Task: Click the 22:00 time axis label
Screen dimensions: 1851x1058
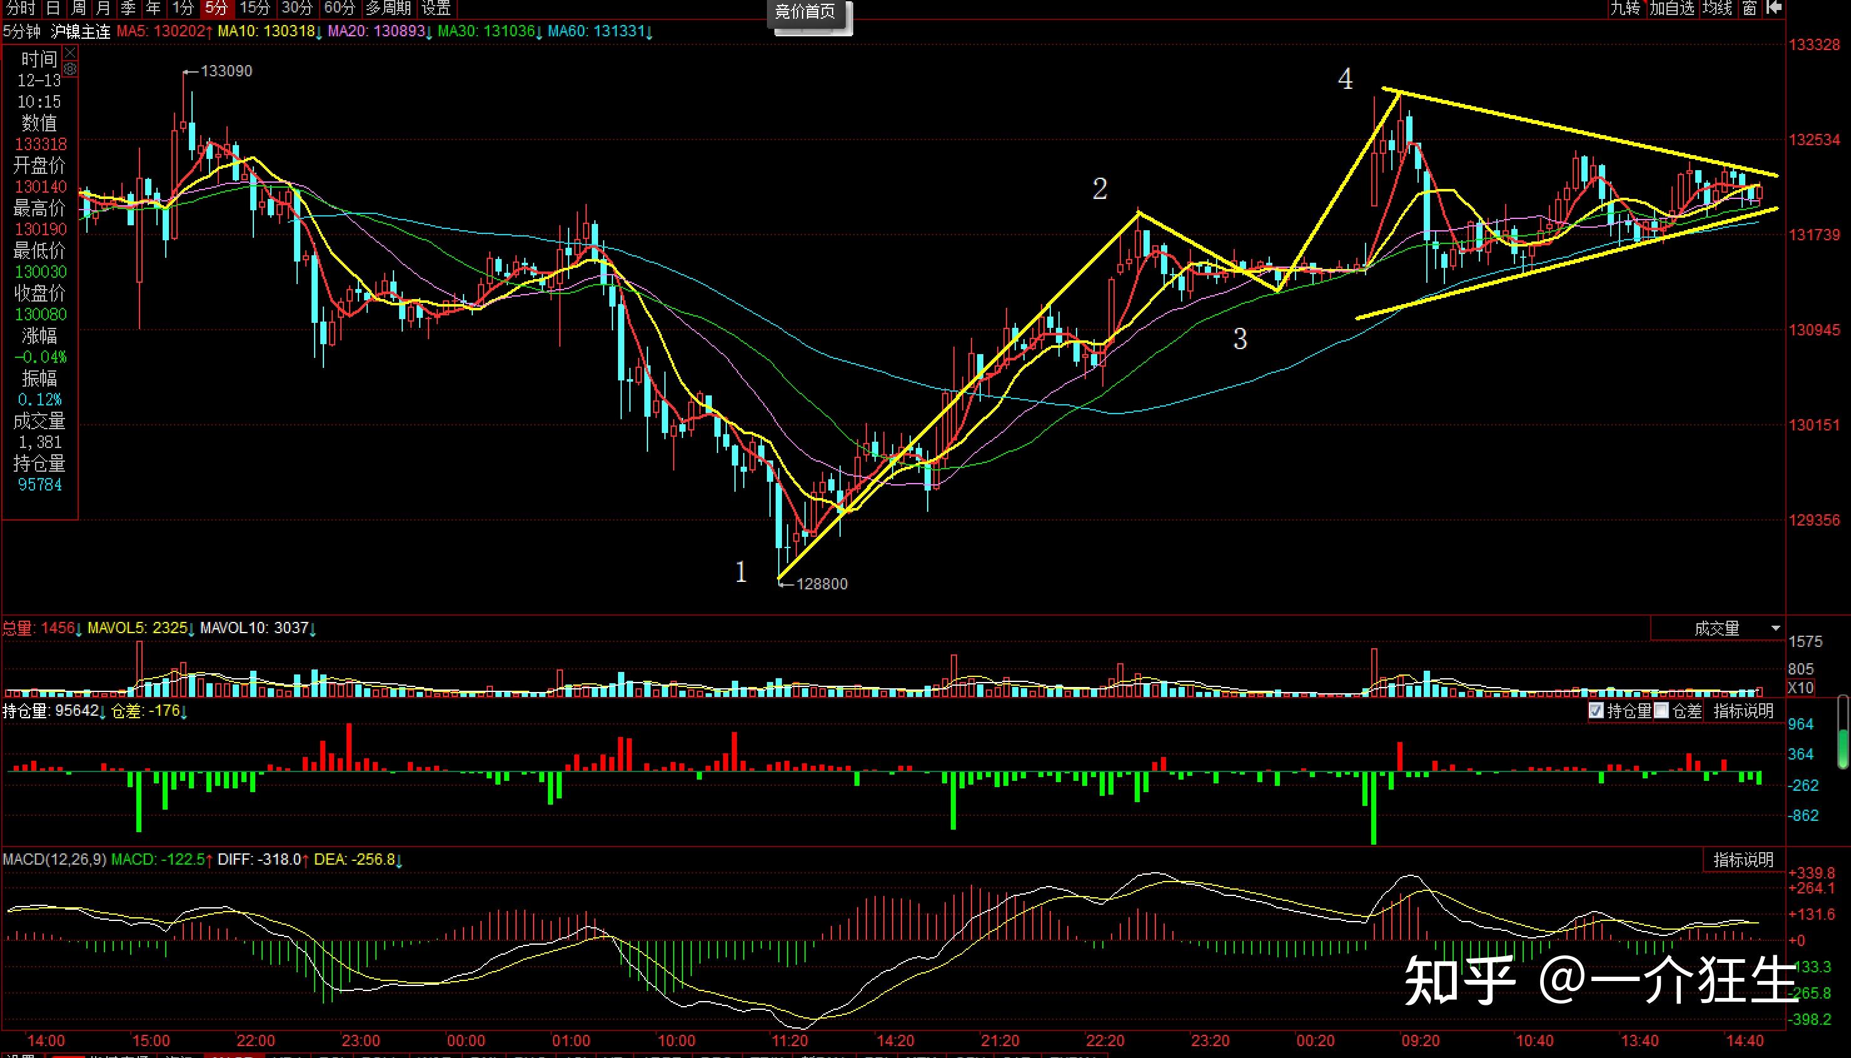Action: click(256, 1040)
